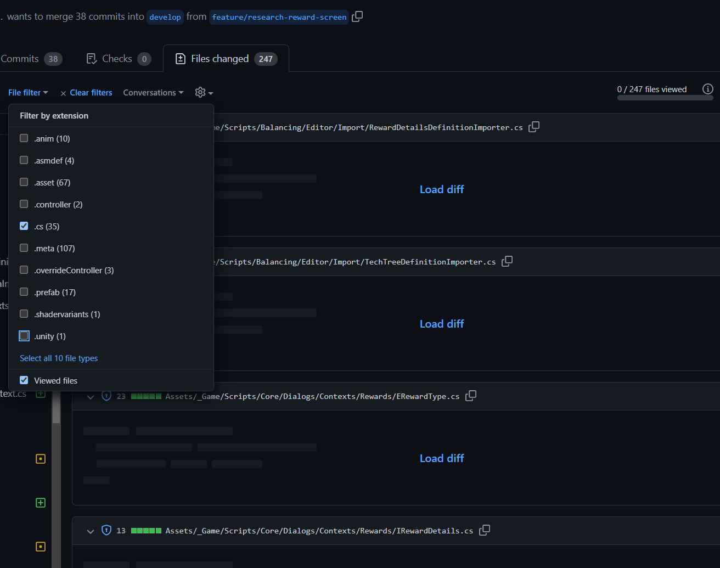Open the Files changed tab
Screen dimensions: 720x568
[x=226, y=59]
